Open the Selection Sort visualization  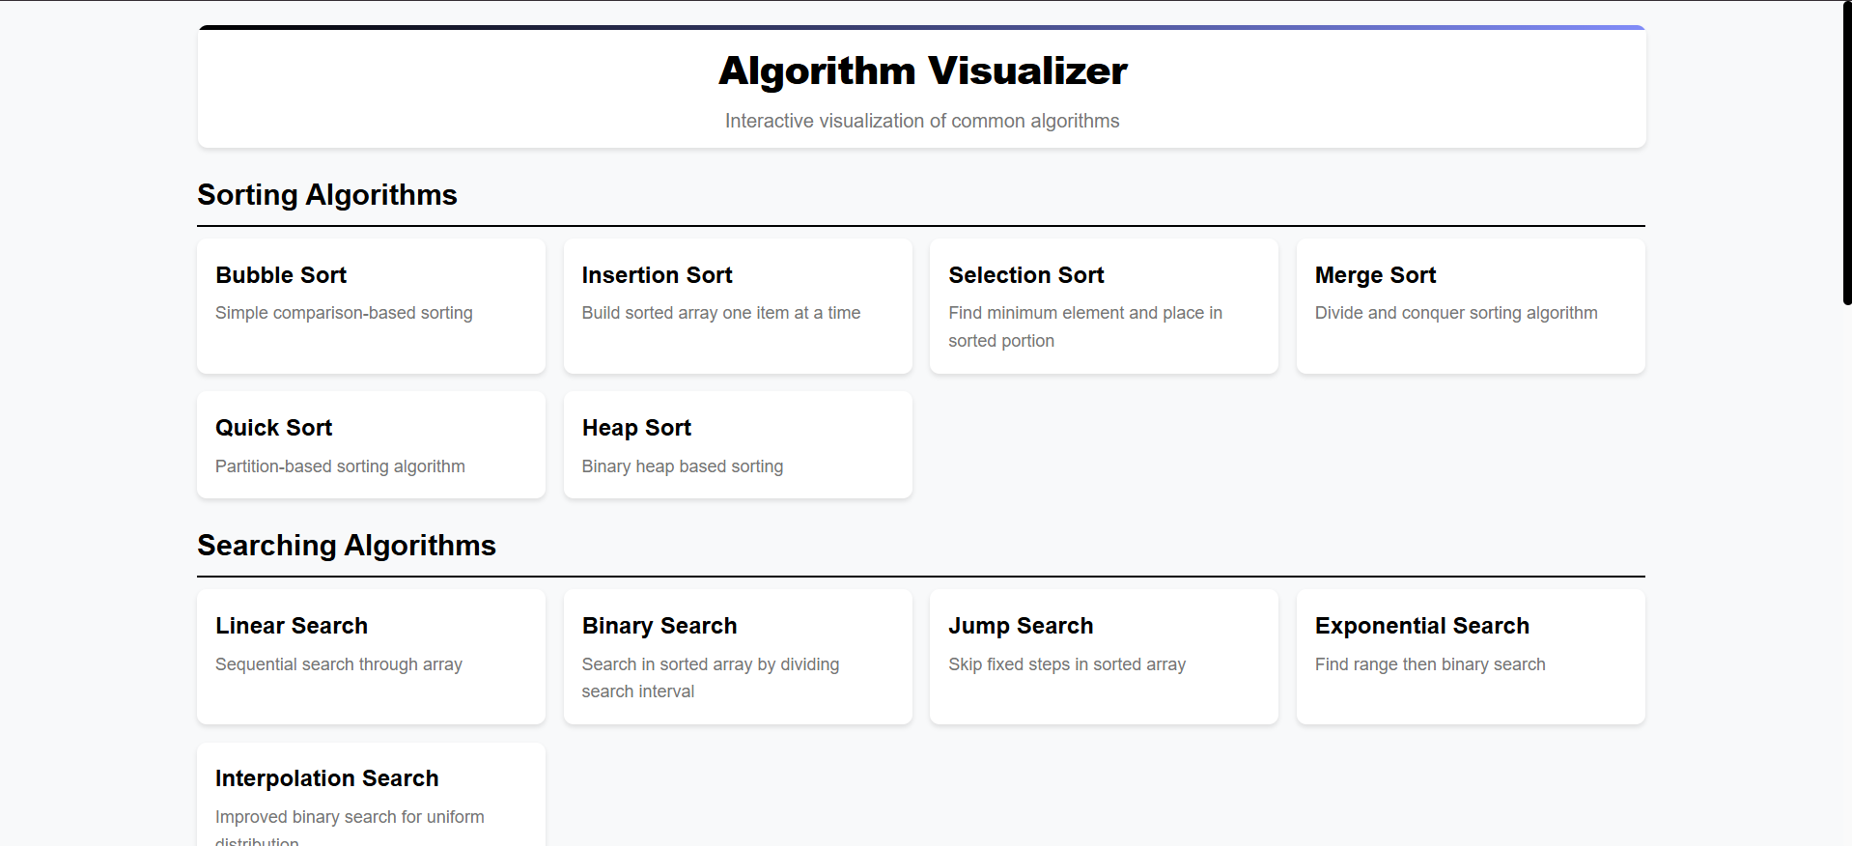pyautogui.click(x=1103, y=306)
